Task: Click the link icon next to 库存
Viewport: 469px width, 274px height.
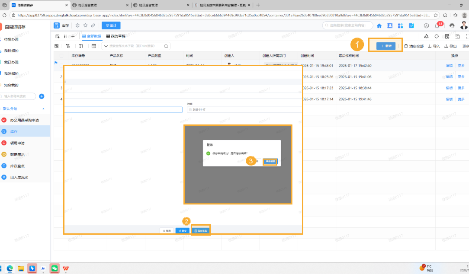Action: pyautogui.click(x=93, y=25)
